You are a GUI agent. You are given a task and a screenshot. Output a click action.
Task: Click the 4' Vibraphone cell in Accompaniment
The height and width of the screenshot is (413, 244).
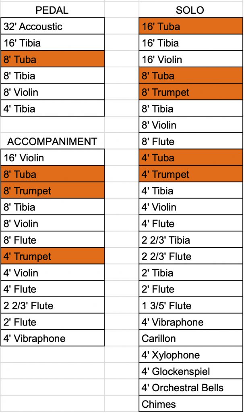pyautogui.click(x=52, y=338)
